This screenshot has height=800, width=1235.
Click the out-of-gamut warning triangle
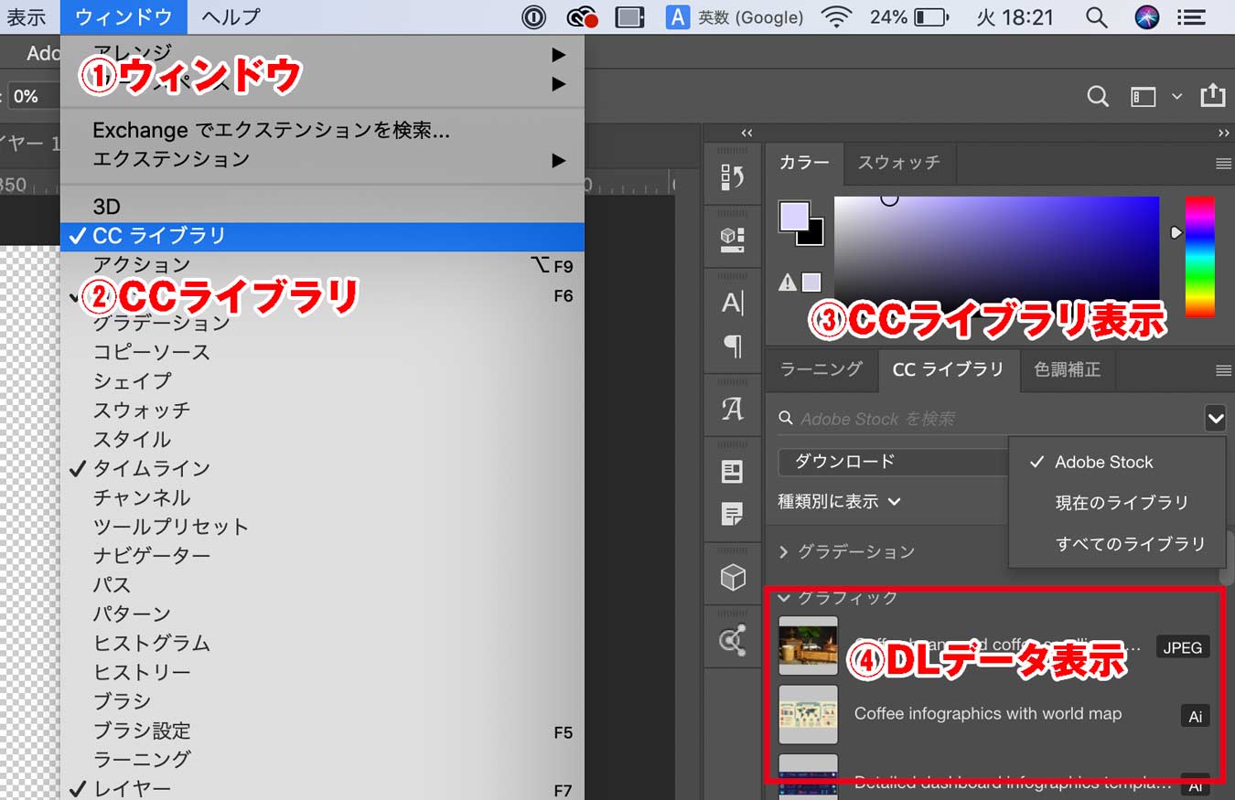[787, 283]
